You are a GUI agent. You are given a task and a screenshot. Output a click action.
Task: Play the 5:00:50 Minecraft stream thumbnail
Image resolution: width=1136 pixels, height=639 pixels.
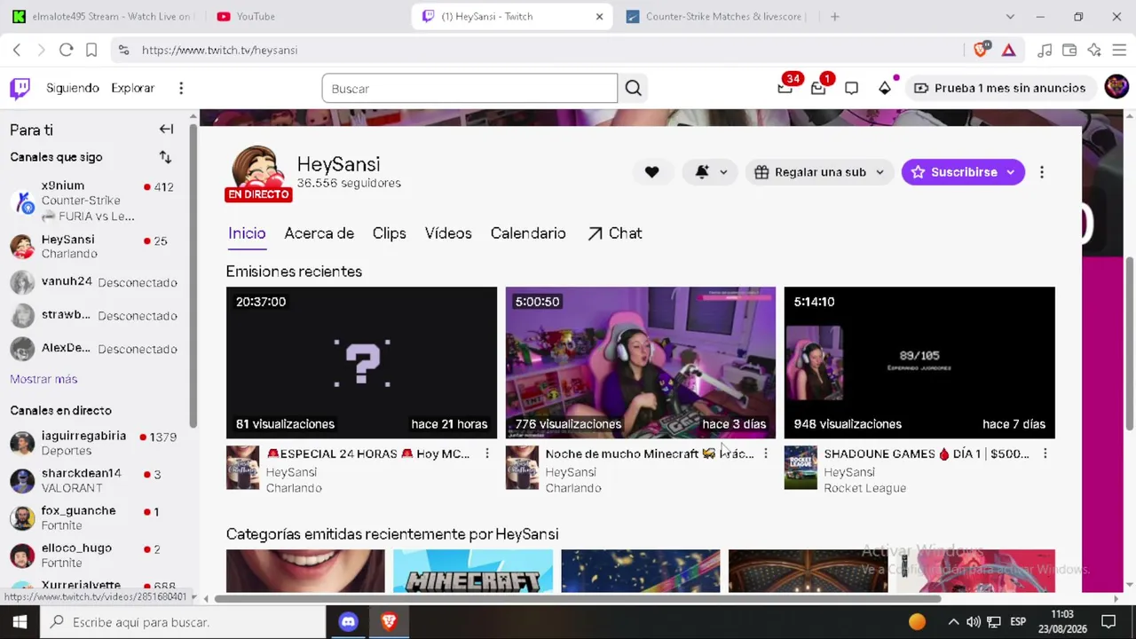pos(640,362)
